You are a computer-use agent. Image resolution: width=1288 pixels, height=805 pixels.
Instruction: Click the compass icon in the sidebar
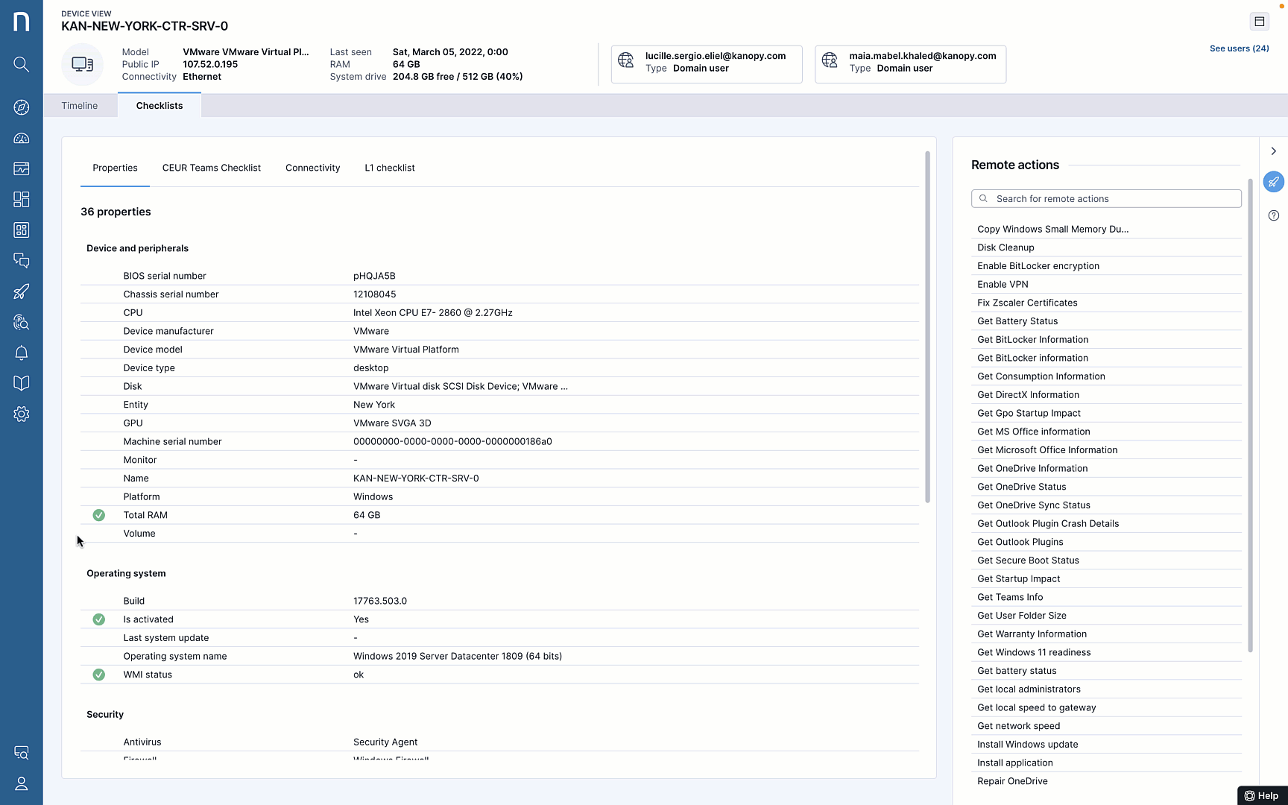(x=21, y=107)
